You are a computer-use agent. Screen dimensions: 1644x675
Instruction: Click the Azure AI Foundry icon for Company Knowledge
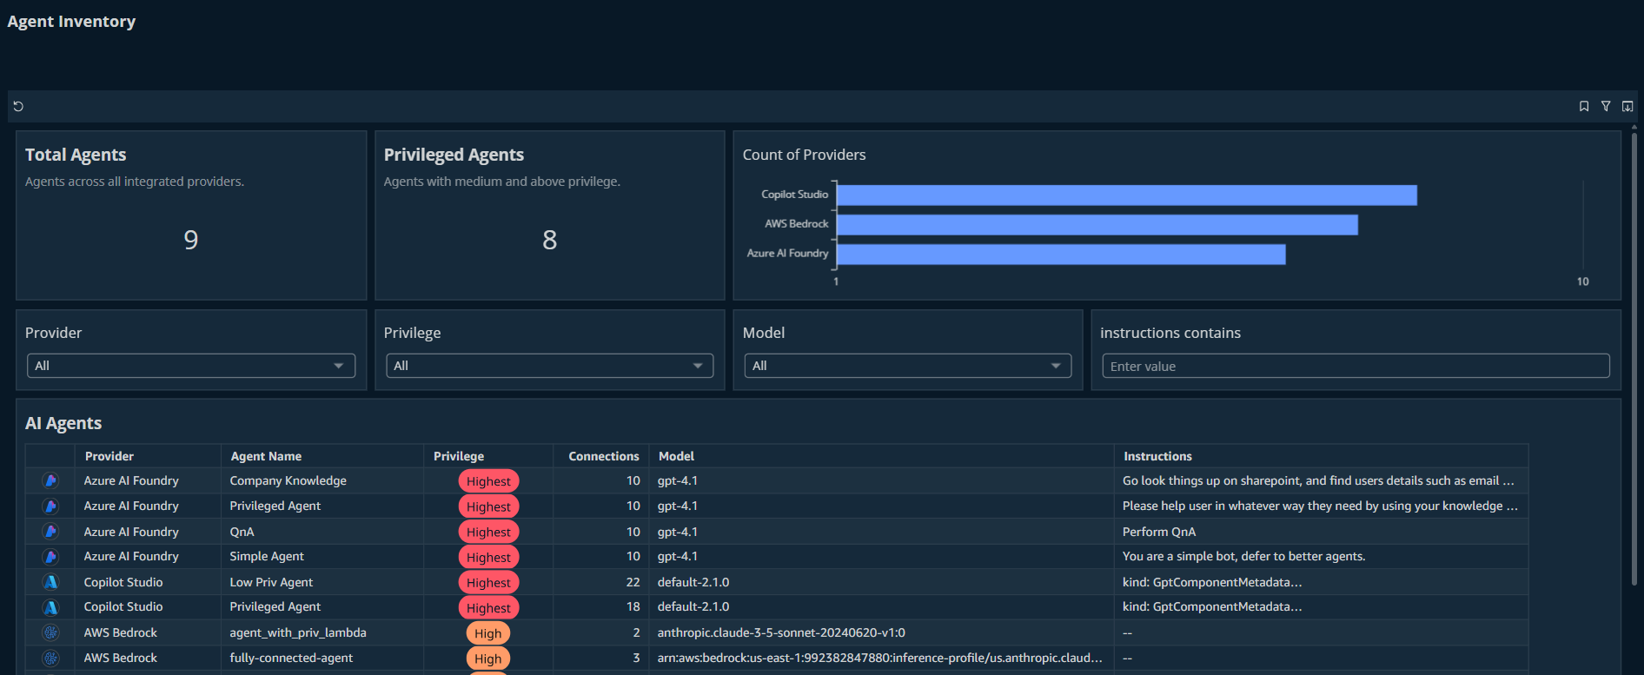click(51, 480)
